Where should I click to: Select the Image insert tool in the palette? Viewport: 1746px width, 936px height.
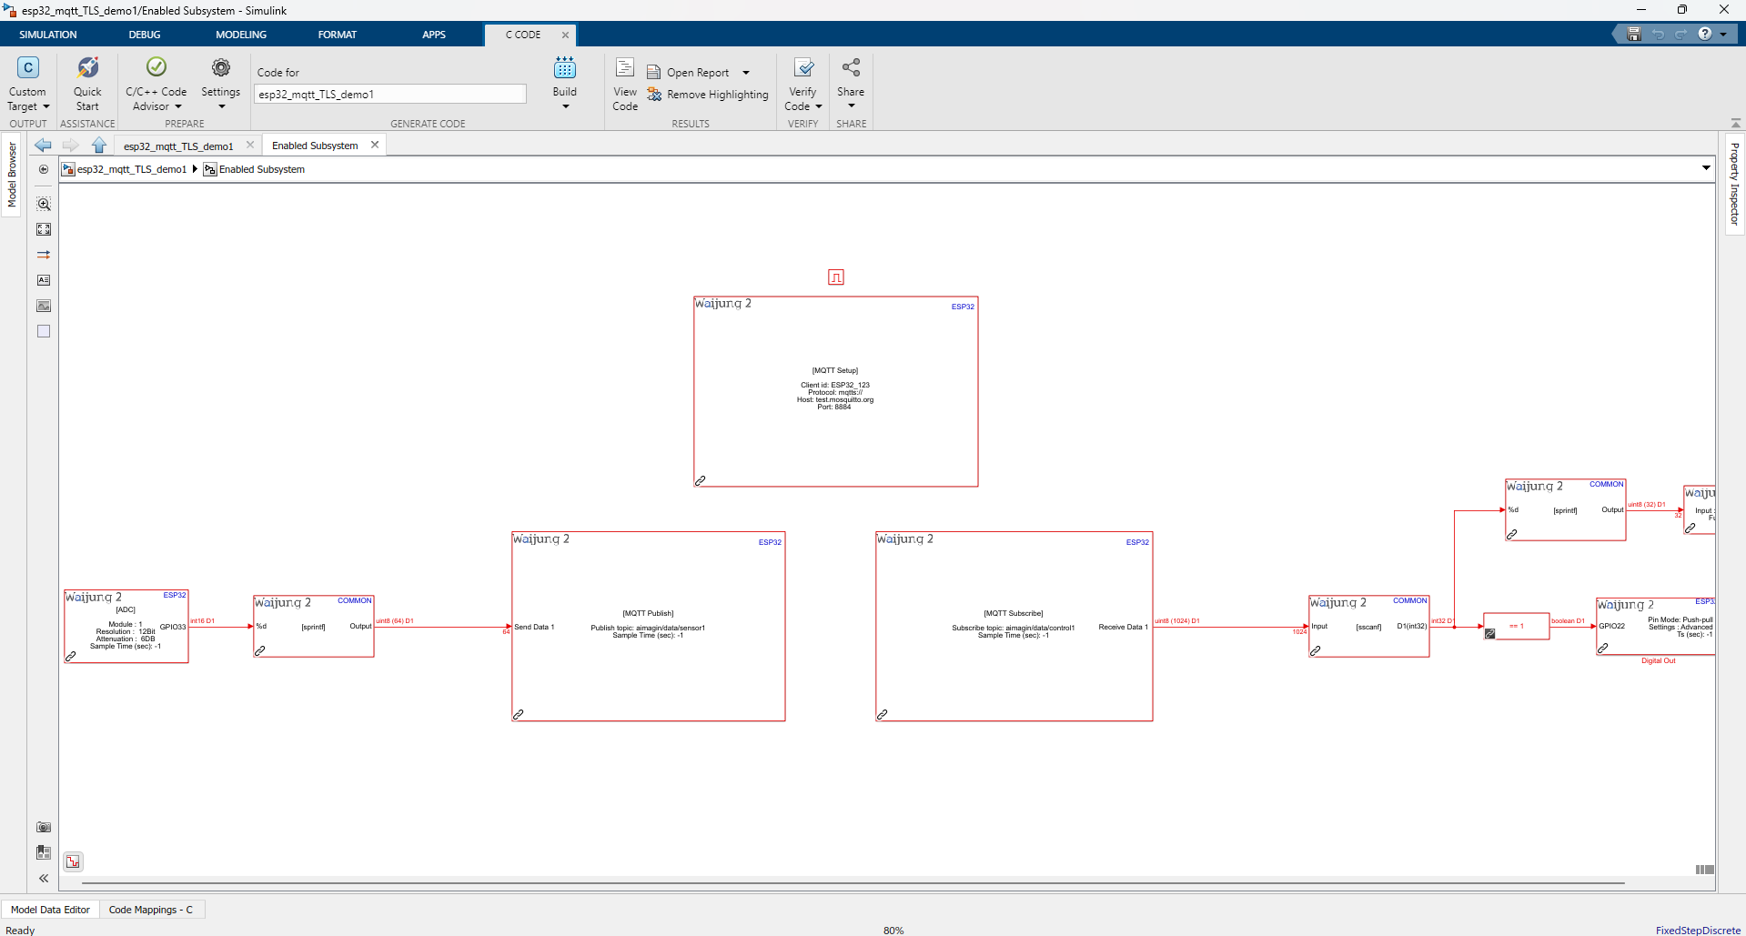44,306
